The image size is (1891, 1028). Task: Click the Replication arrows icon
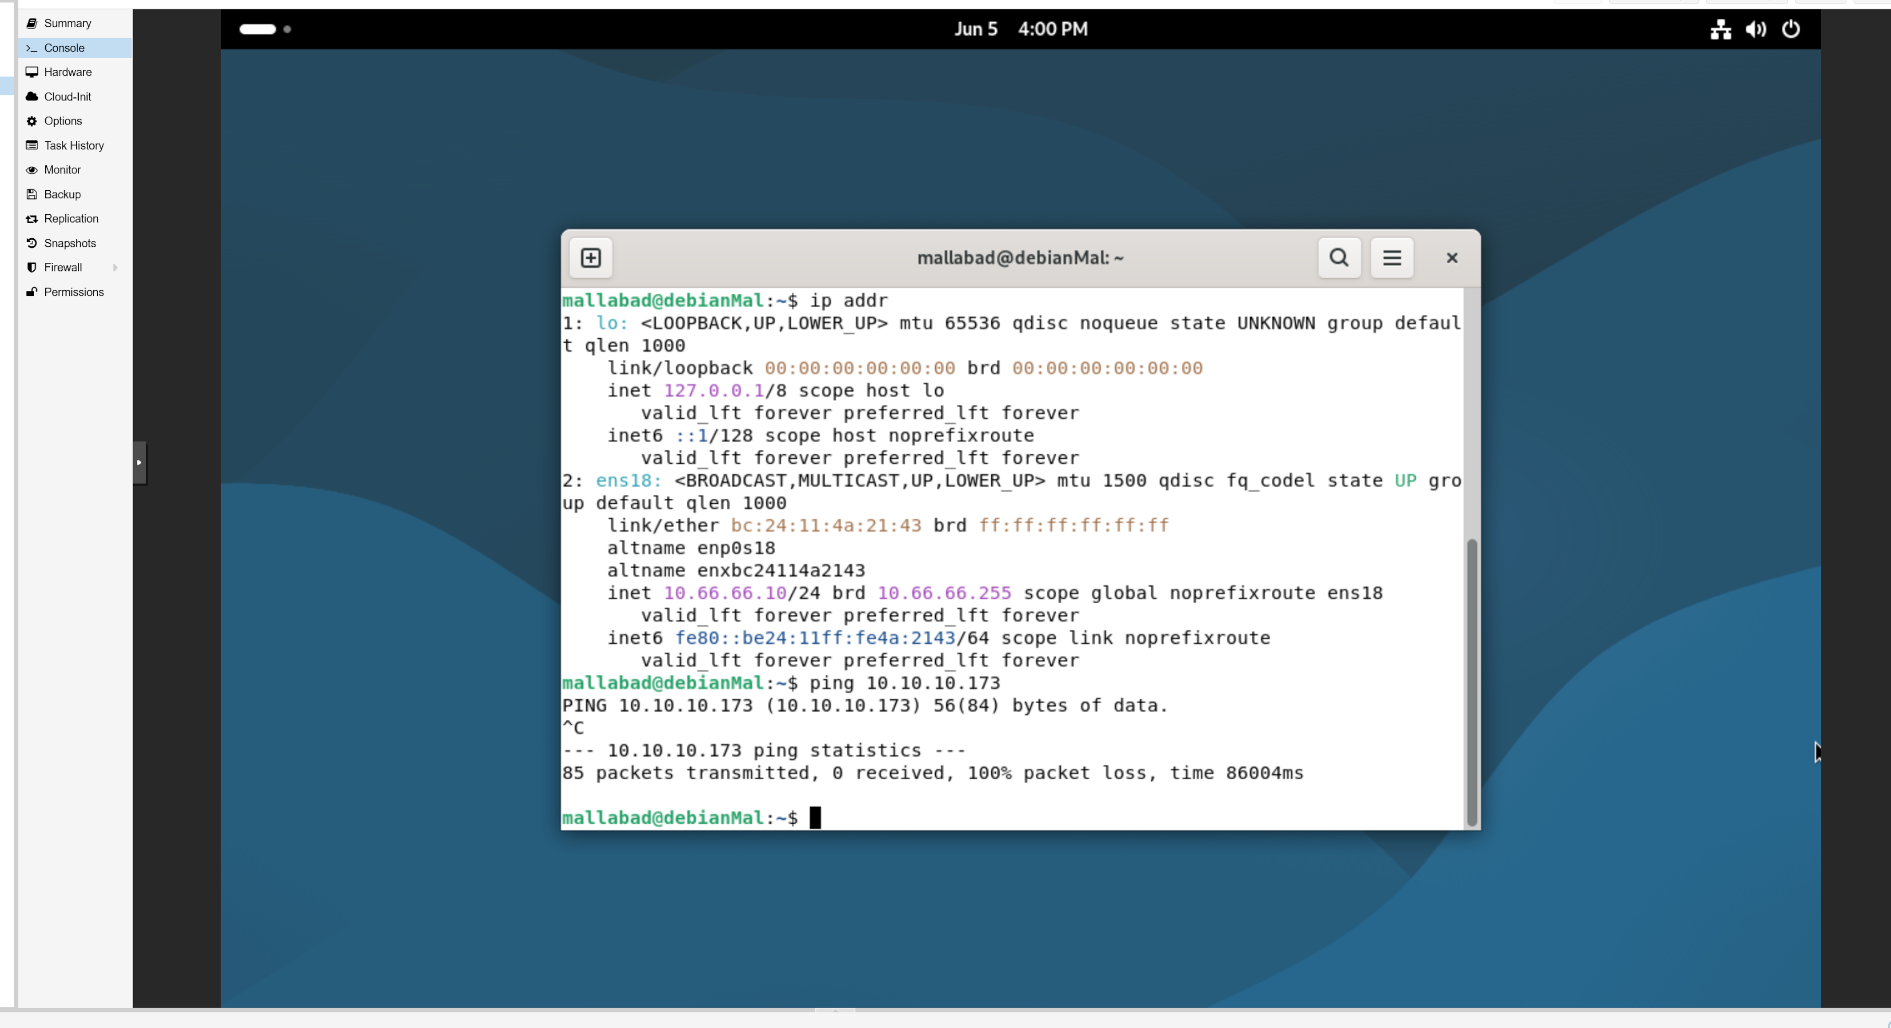pos(32,219)
